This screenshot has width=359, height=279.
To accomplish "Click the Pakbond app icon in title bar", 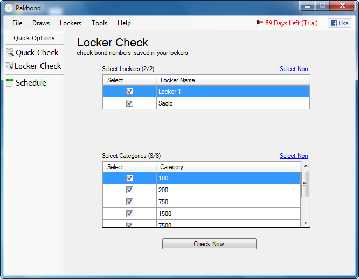I will (x=9, y=8).
